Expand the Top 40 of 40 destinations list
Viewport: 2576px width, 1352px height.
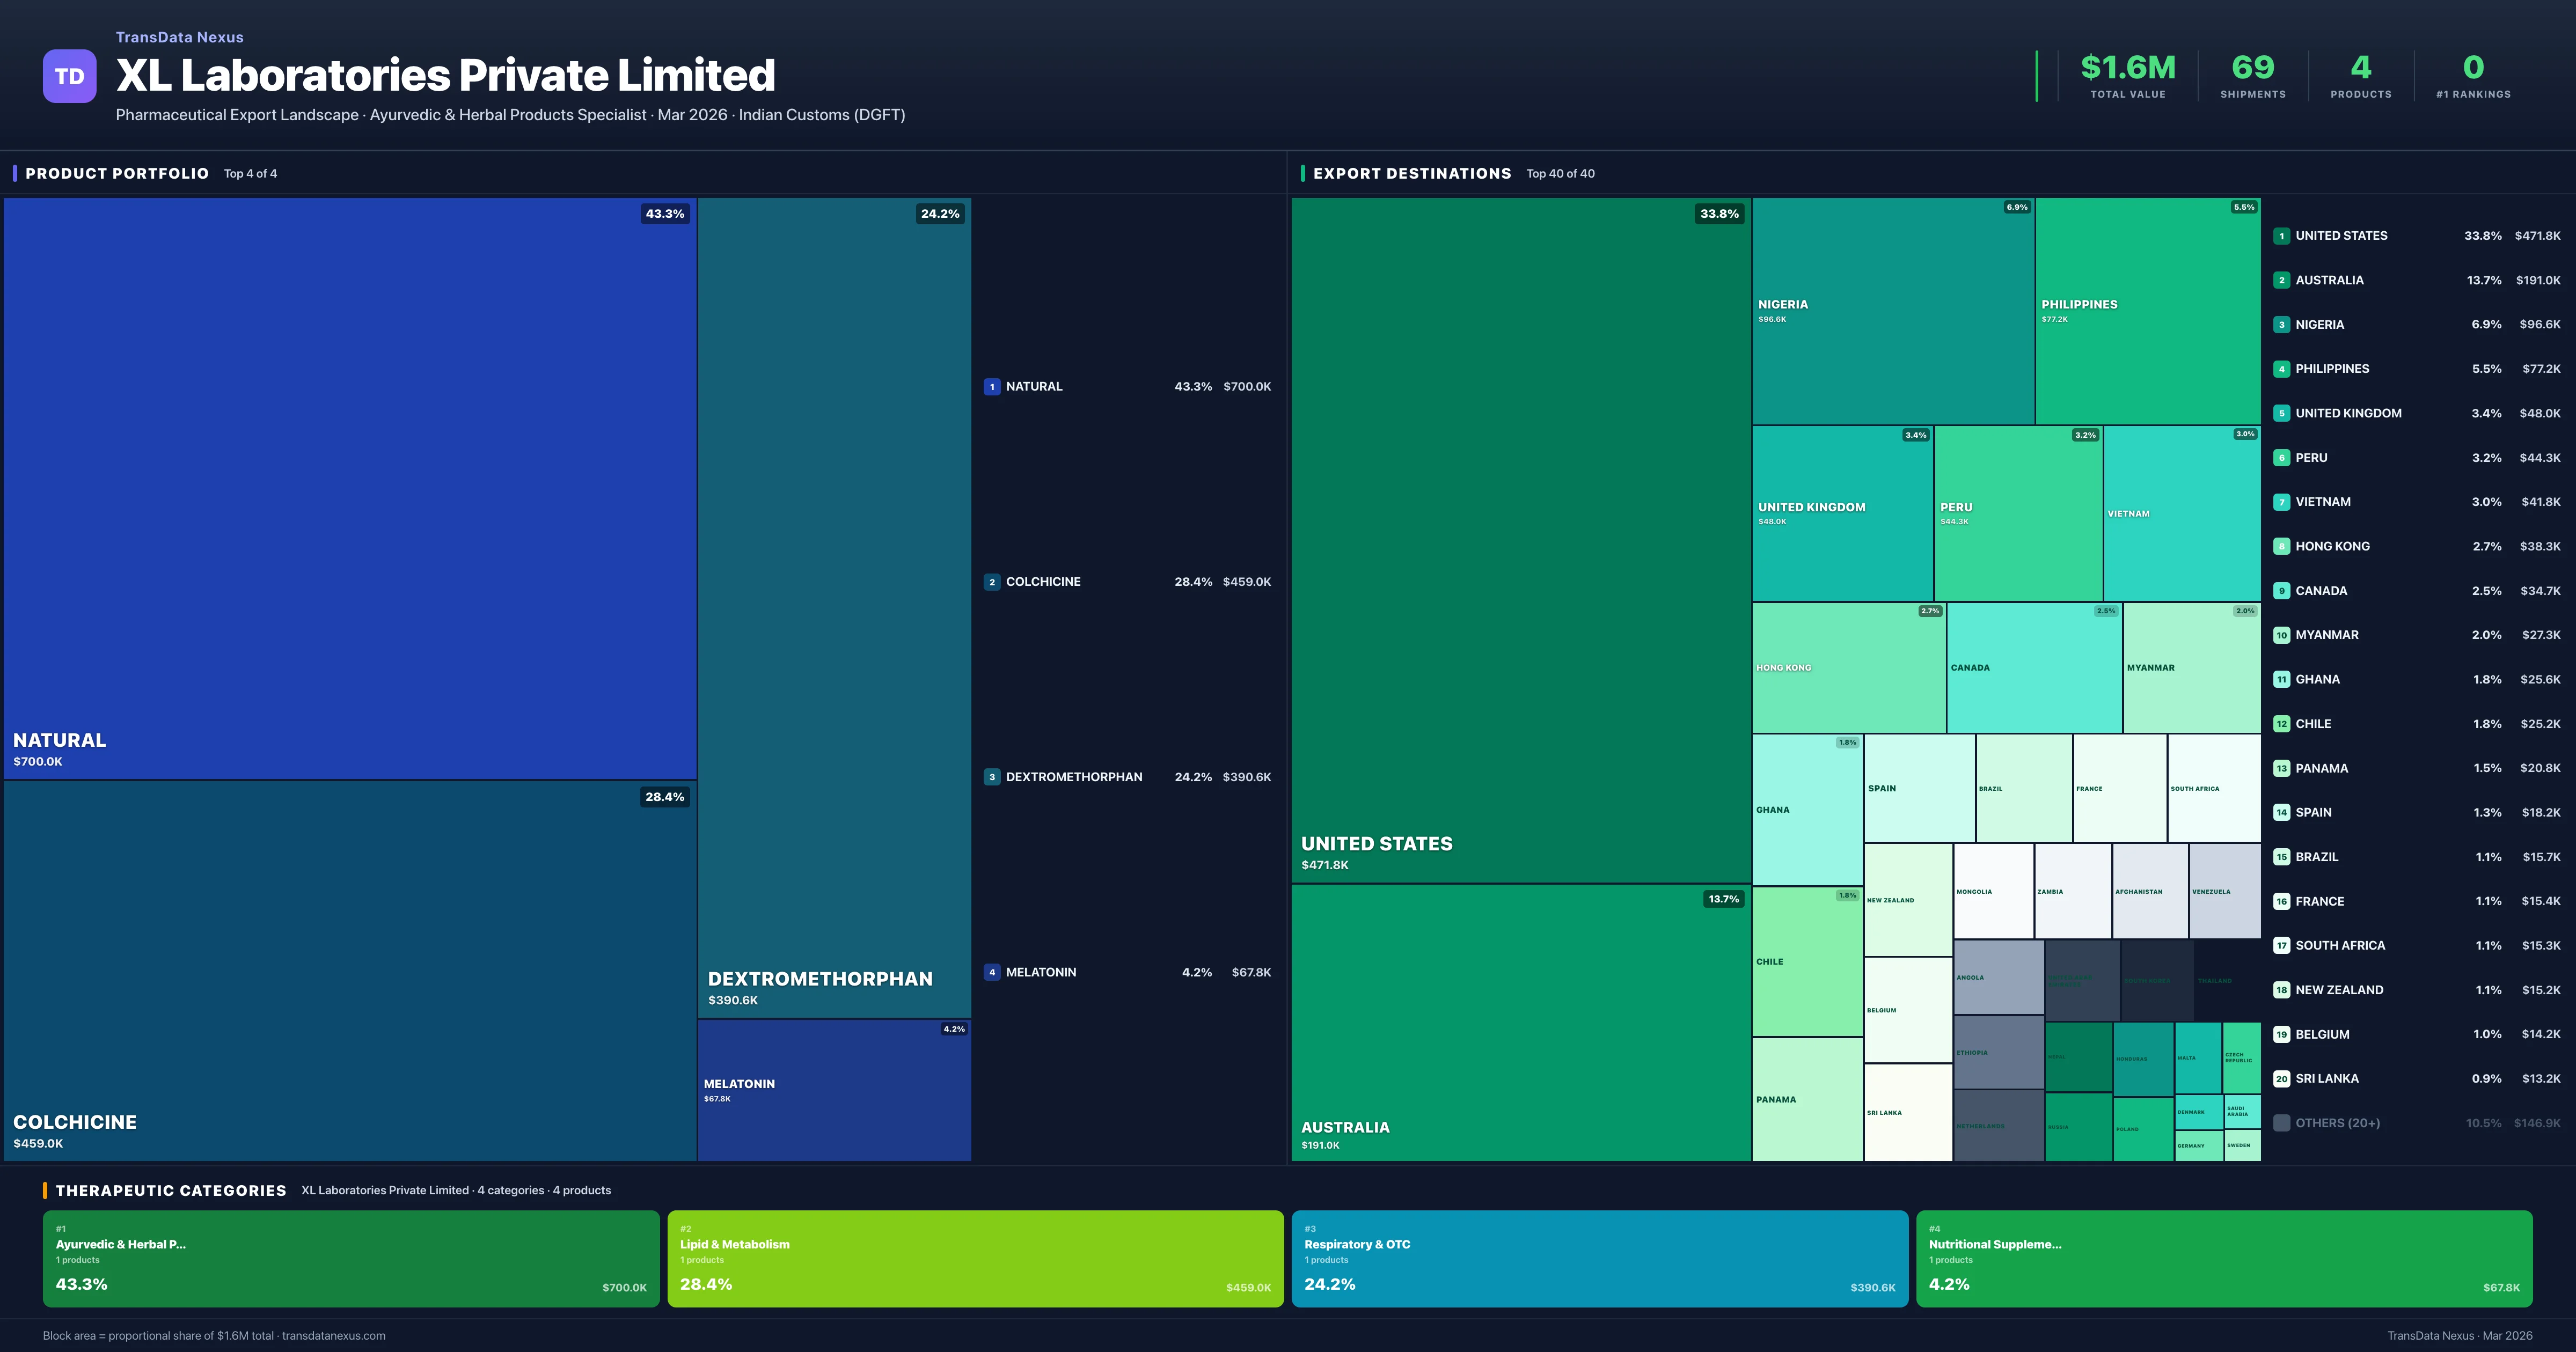(x=1561, y=173)
